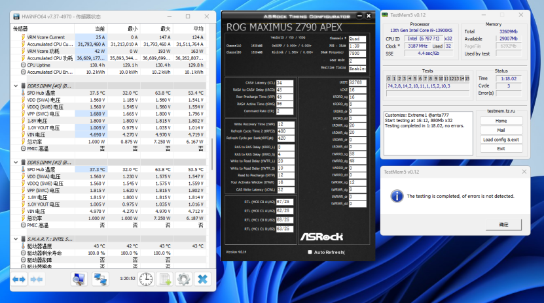Viewport: 544px width, 303px height.
Task: Click the Mail button in TestMem5
Action: click(x=501, y=130)
